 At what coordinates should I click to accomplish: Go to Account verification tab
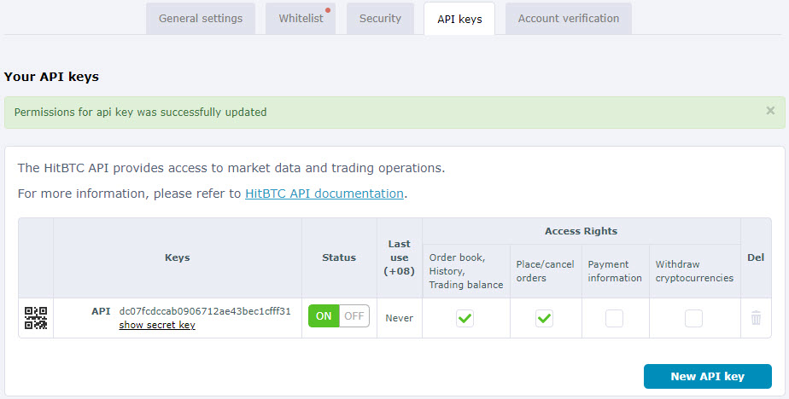pos(569,19)
